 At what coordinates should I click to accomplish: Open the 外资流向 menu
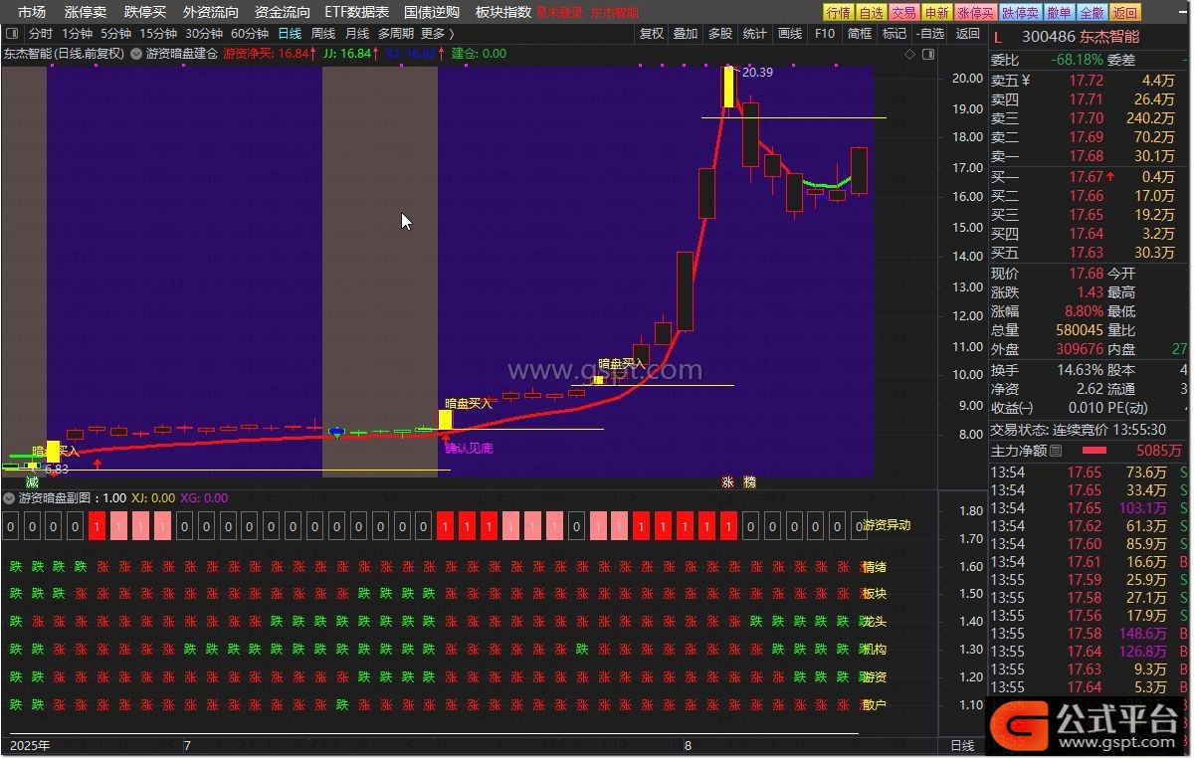click(211, 12)
